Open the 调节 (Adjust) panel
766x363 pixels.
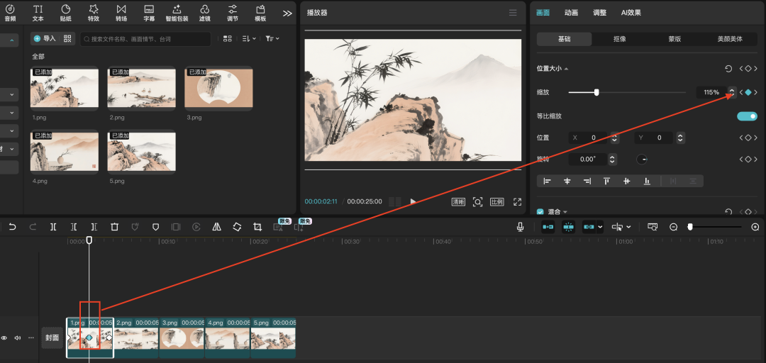click(233, 13)
